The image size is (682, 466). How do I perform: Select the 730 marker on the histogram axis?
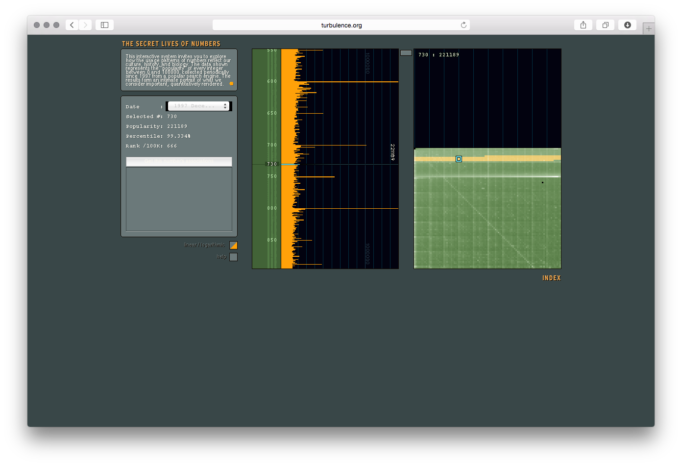click(x=272, y=164)
